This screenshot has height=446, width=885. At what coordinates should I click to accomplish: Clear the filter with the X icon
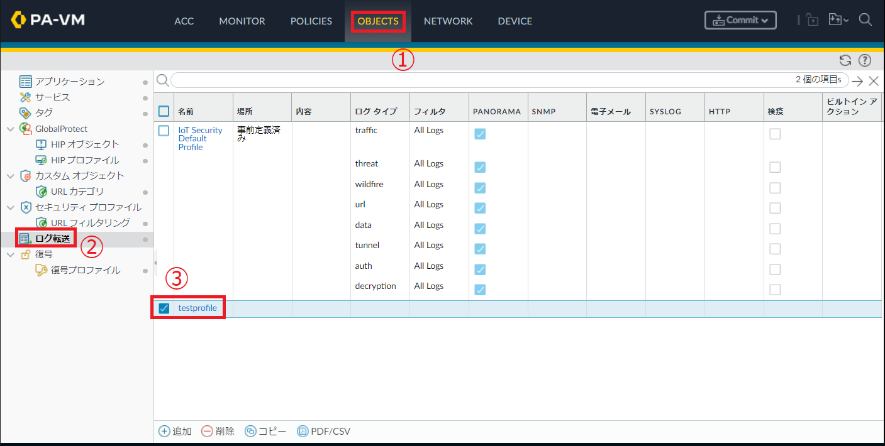[x=873, y=80]
